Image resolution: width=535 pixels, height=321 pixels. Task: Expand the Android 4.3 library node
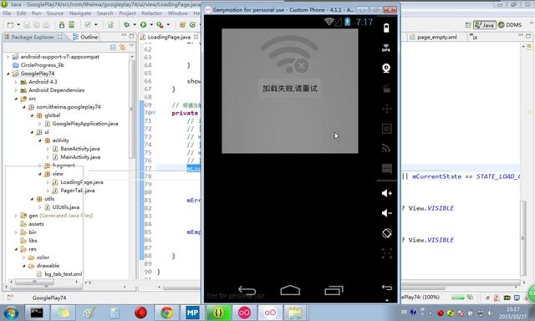(x=16, y=82)
